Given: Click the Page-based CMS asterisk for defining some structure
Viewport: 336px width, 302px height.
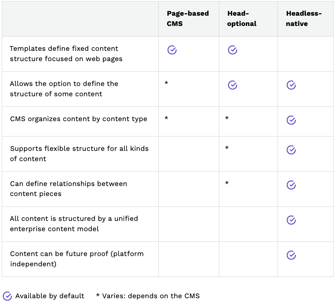Looking at the screenshot, I should tap(166, 83).
